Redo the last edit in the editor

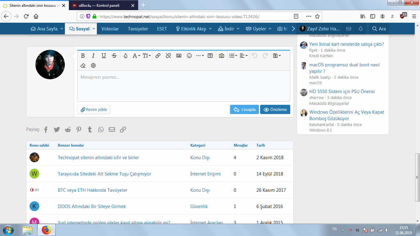coord(265,56)
